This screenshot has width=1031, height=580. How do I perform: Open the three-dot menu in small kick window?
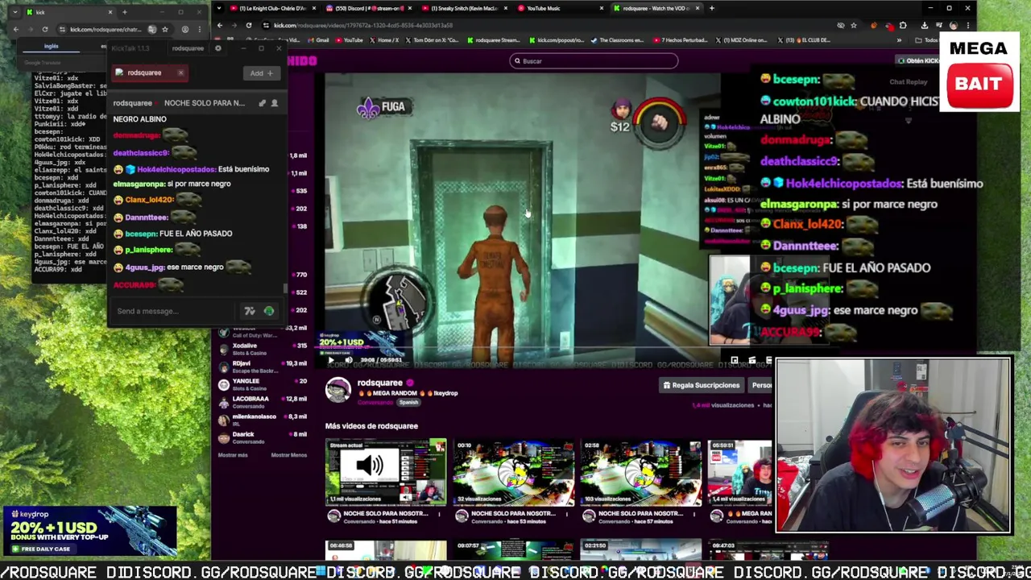[x=198, y=29]
